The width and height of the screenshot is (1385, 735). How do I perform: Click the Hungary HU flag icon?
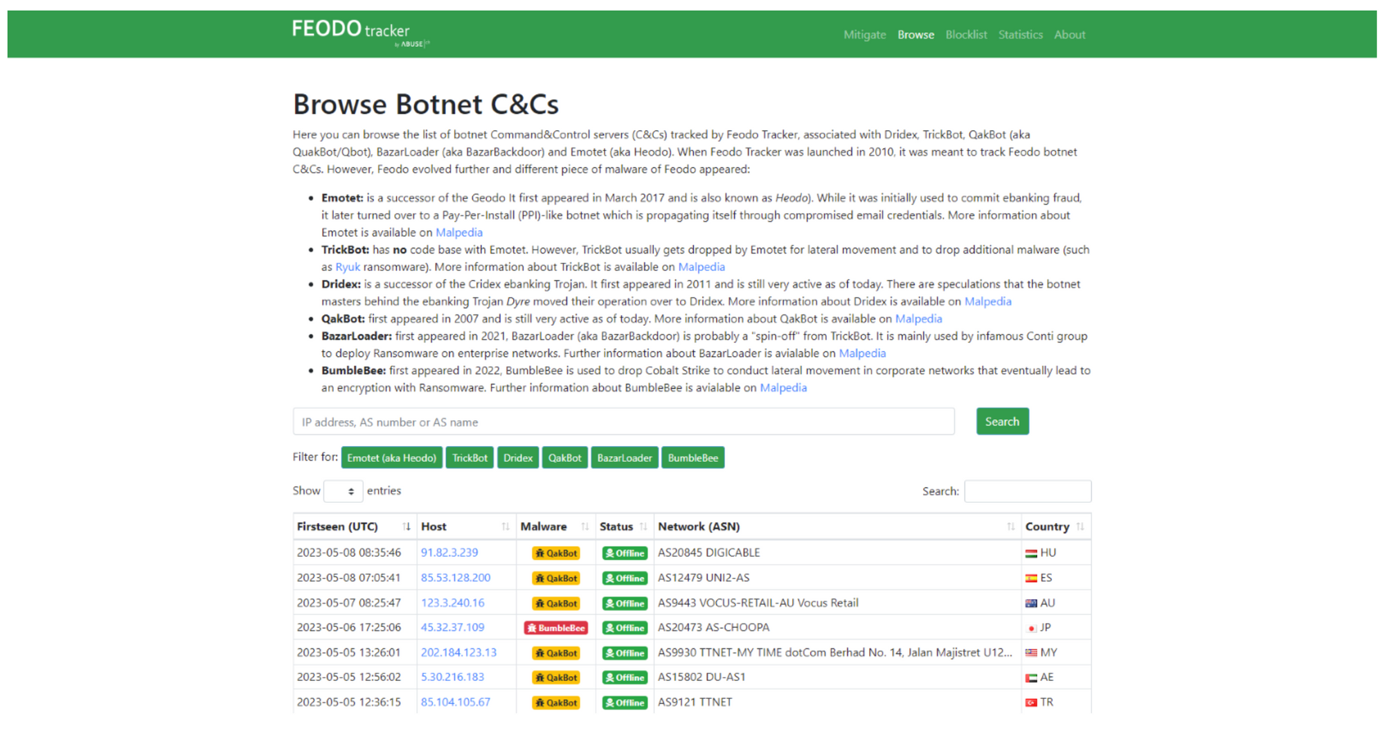point(1031,554)
